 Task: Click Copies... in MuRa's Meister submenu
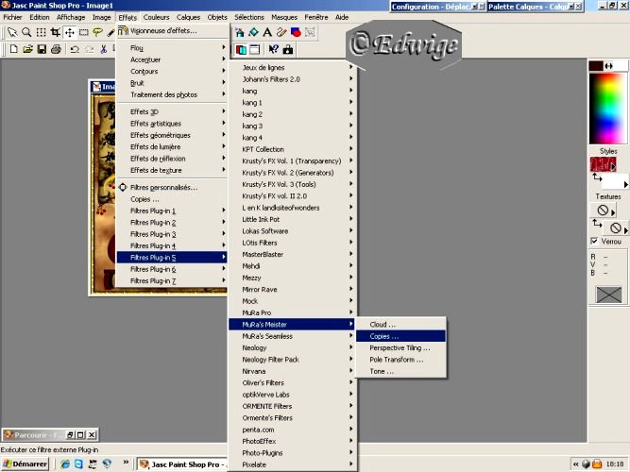pyautogui.click(x=401, y=336)
